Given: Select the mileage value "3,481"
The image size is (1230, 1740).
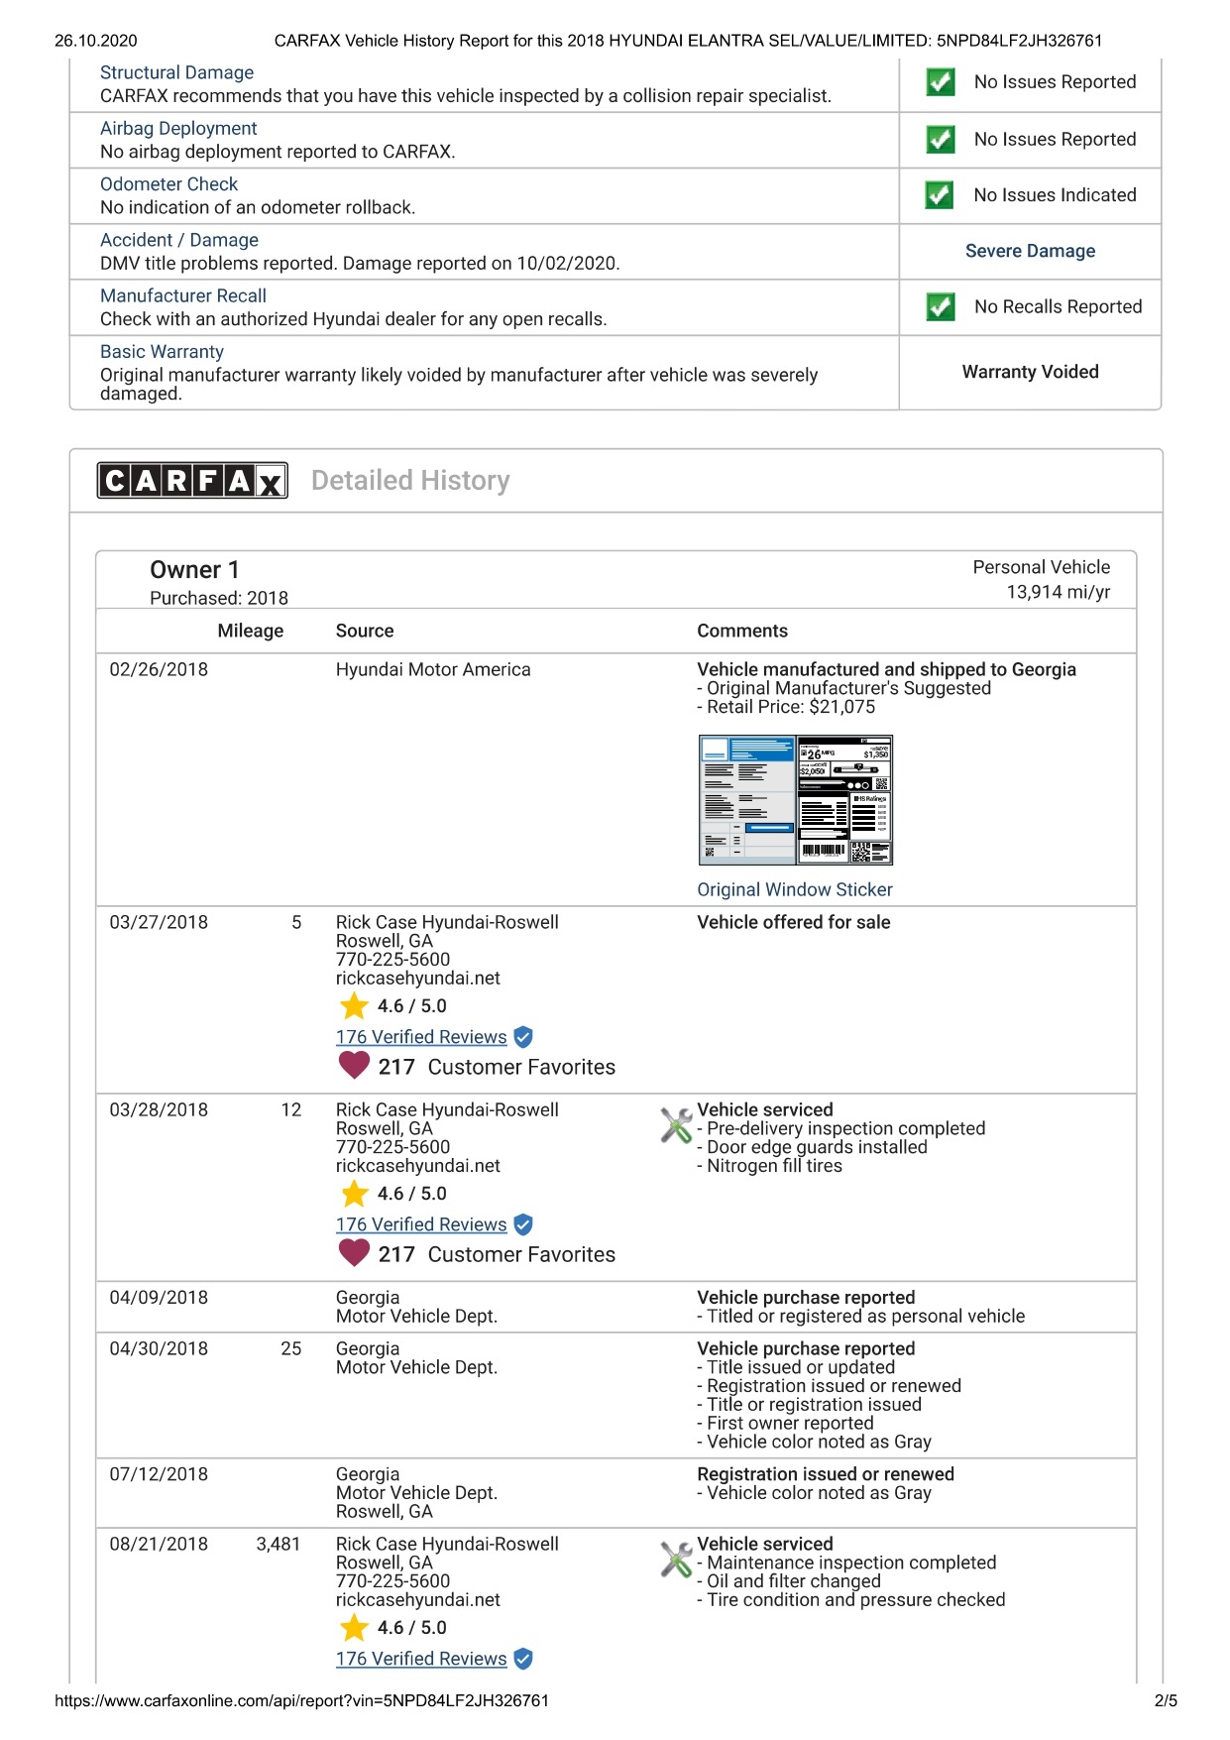Looking at the screenshot, I should (x=279, y=1545).
